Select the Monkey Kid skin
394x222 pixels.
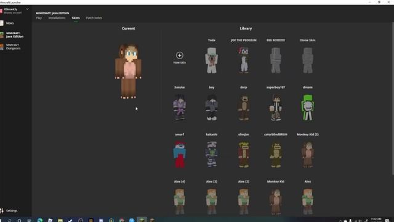pyautogui.click(x=276, y=202)
